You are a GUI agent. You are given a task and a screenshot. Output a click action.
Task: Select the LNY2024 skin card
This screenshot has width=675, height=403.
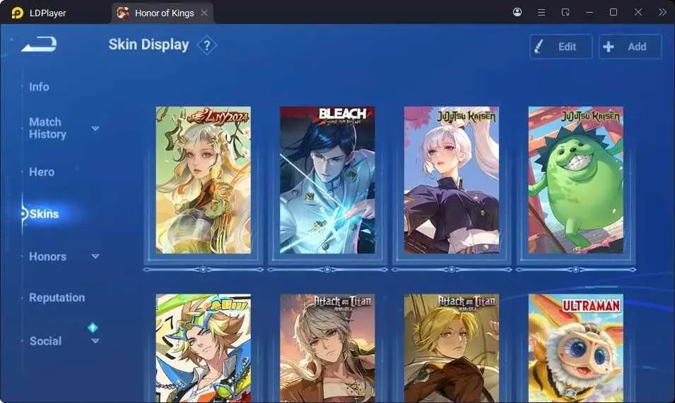pos(203,180)
